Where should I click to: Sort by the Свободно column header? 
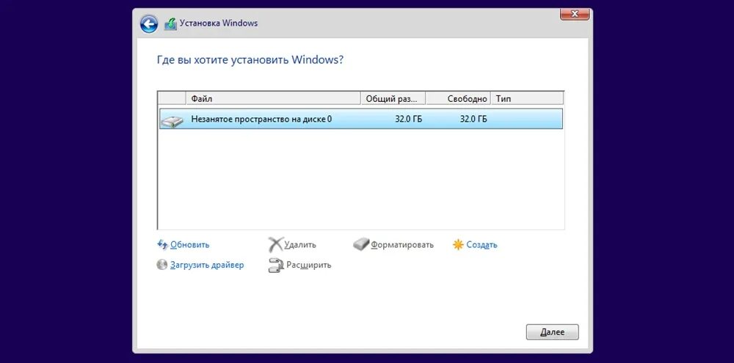coord(458,99)
